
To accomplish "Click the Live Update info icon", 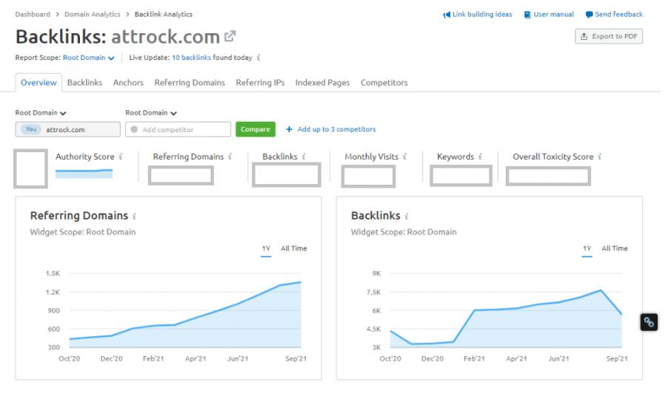I will (258, 58).
